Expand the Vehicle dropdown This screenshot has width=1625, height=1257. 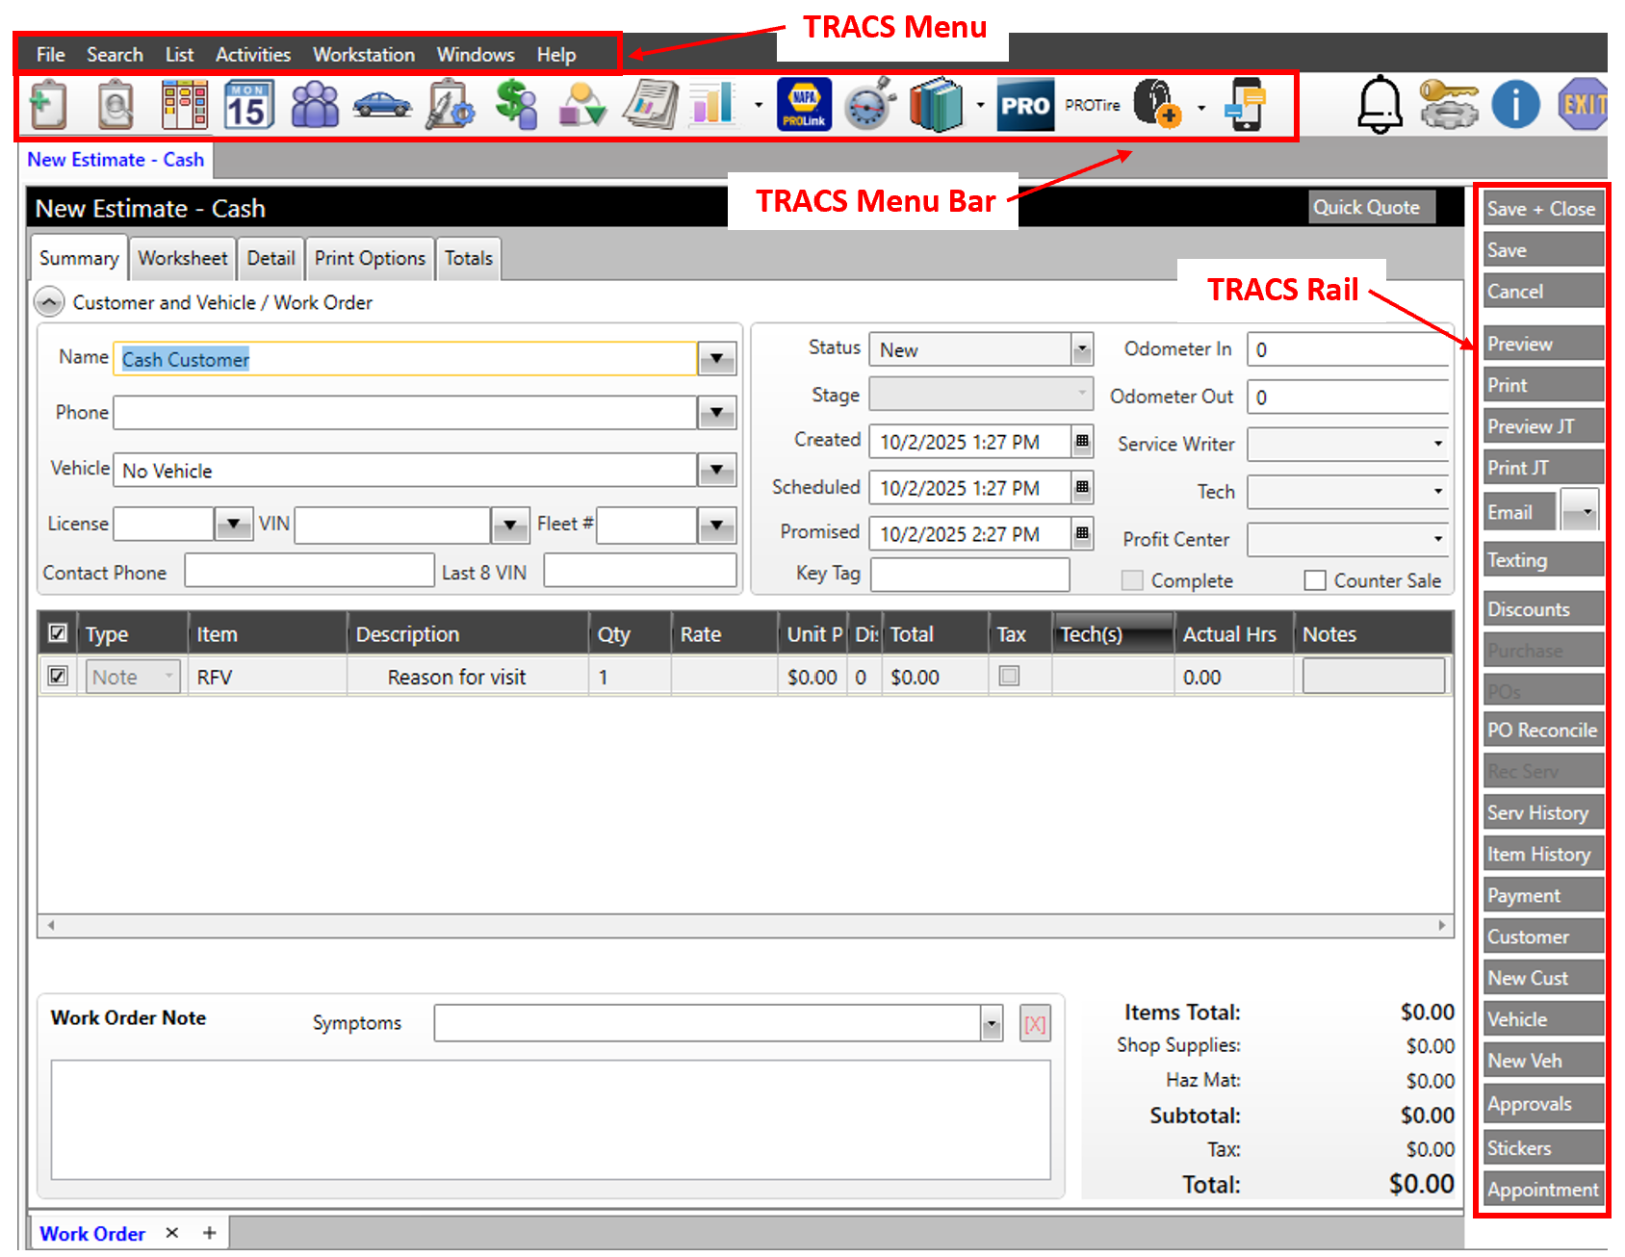coord(716,471)
